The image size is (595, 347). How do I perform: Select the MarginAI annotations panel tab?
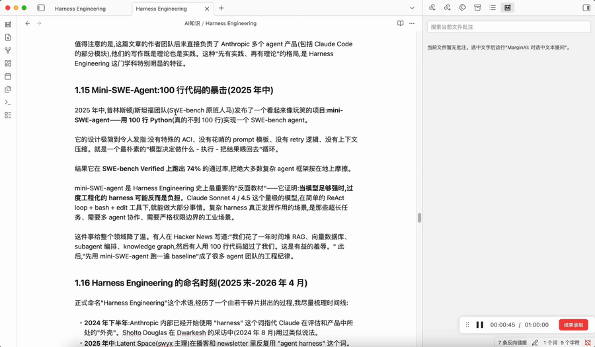click(507, 7)
